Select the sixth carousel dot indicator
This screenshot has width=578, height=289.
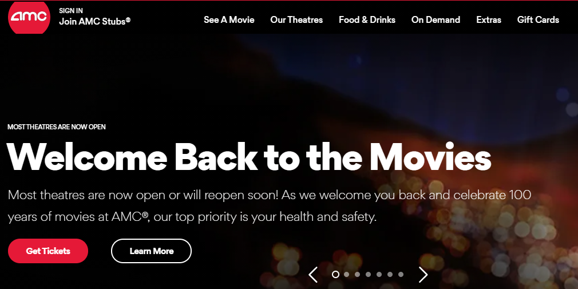point(390,274)
